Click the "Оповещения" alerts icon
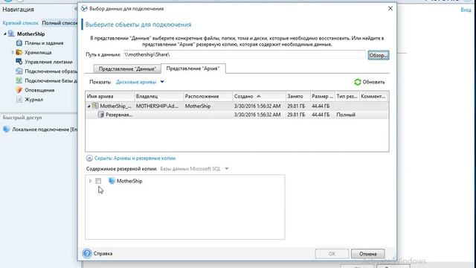The width and height of the screenshot is (476, 268). click(x=19, y=90)
